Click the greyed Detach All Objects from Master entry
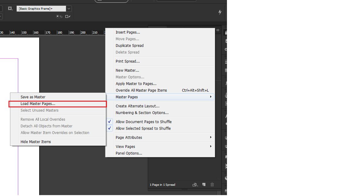Viewport: 350px width, 196px height. pyautogui.click(x=58, y=126)
